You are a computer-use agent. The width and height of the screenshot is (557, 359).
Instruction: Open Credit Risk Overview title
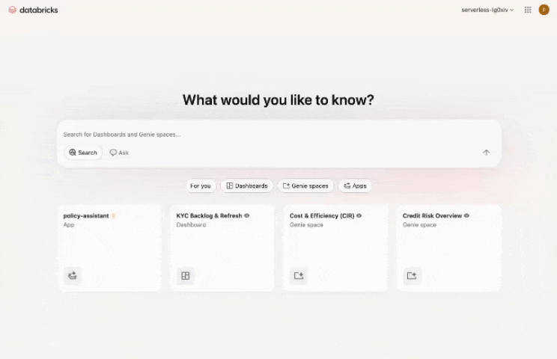(432, 215)
